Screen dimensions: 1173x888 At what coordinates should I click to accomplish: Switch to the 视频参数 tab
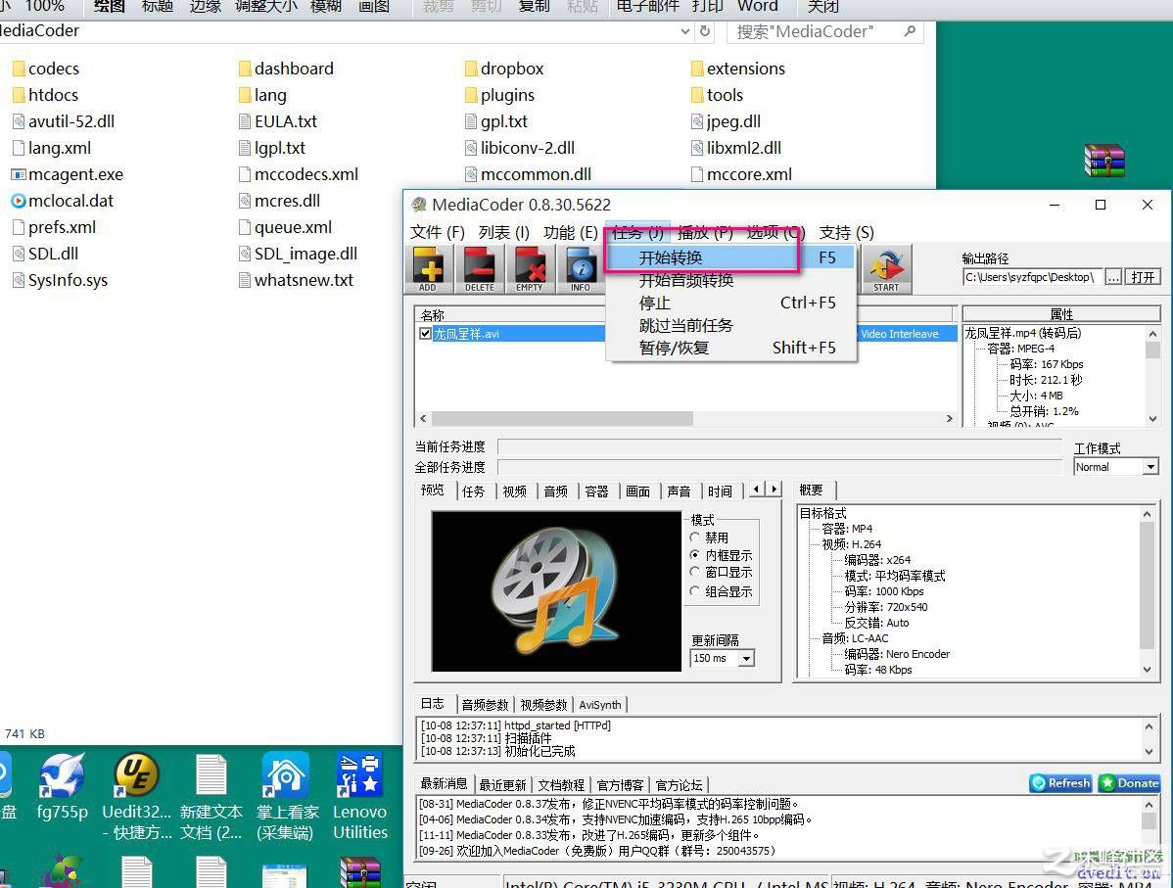[543, 705]
